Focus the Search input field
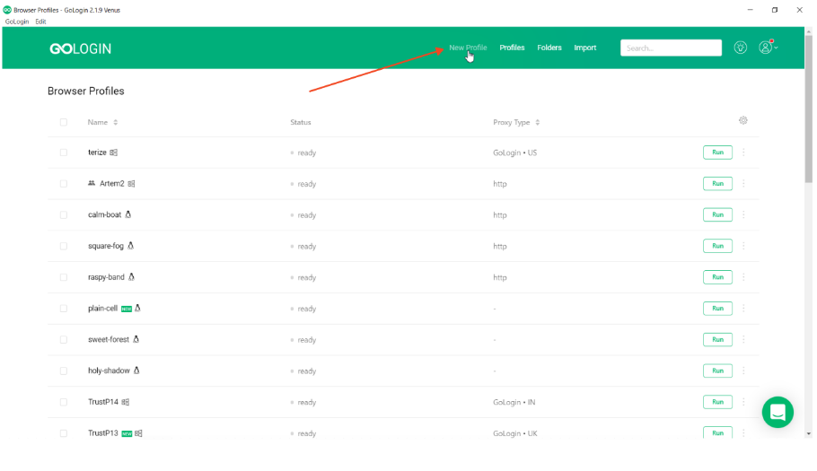This screenshot has width=817, height=471. pos(671,48)
